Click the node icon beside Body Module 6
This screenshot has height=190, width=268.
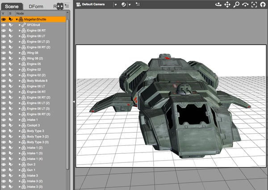click(24, 81)
